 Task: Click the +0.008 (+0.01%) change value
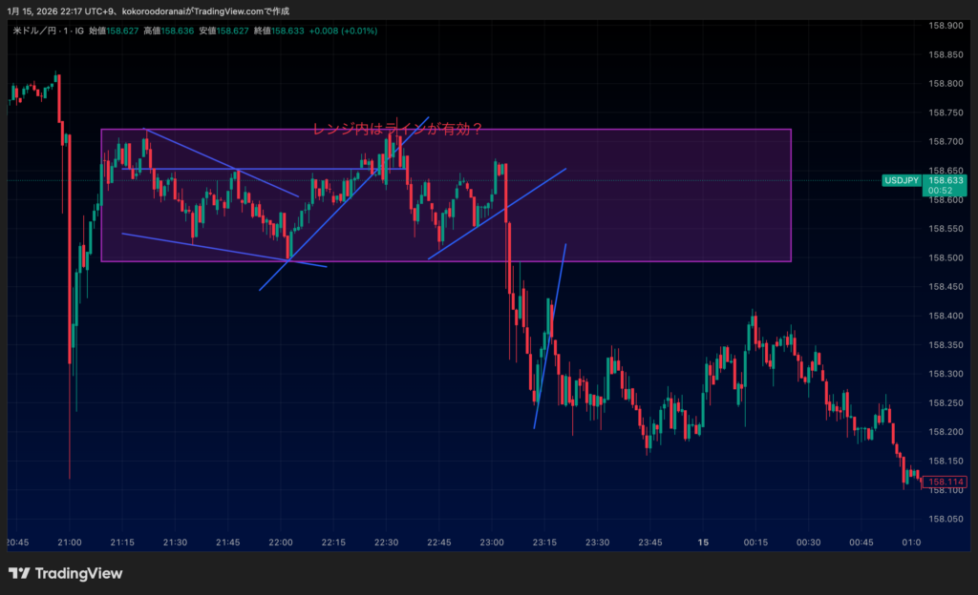click(x=344, y=31)
